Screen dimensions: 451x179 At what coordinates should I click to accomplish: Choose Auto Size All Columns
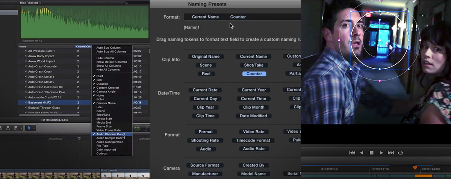111,51
